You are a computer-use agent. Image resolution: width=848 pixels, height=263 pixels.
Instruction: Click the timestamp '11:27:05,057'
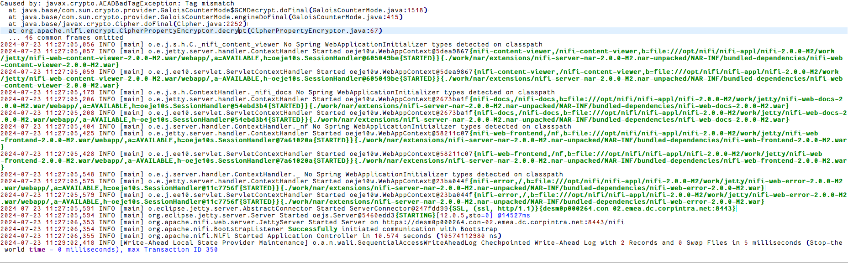[x=70, y=51]
